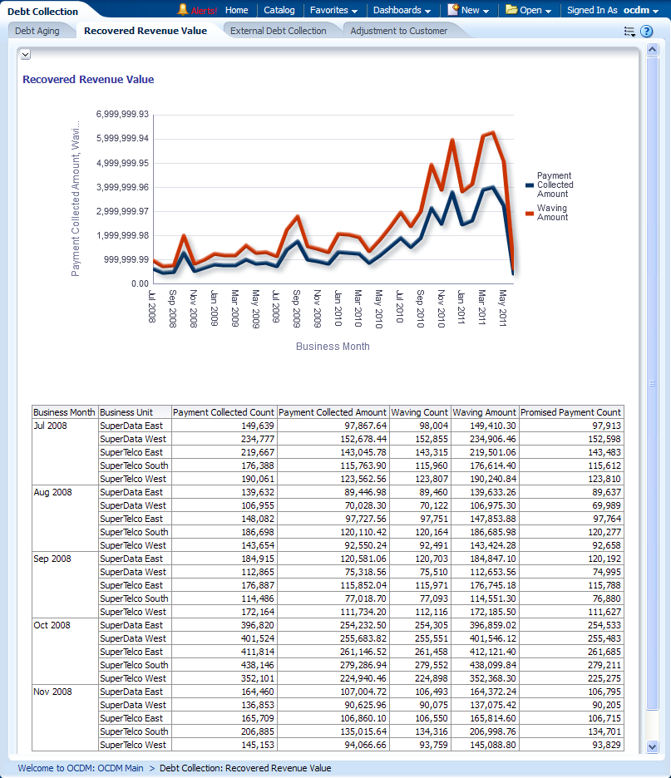Click the Jul 2008 Business Month cell
This screenshot has height=778, width=671.
(52, 426)
